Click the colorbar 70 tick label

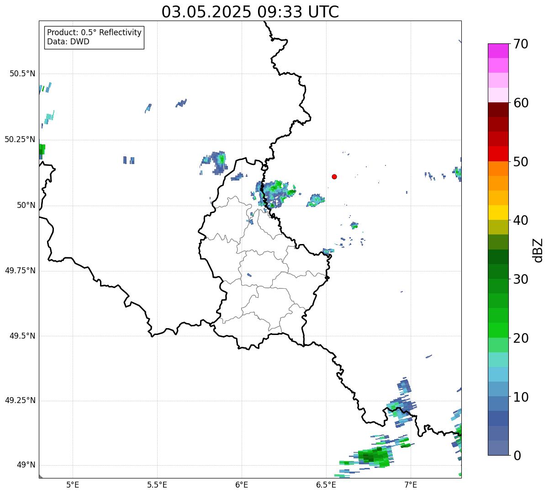pos(521,44)
